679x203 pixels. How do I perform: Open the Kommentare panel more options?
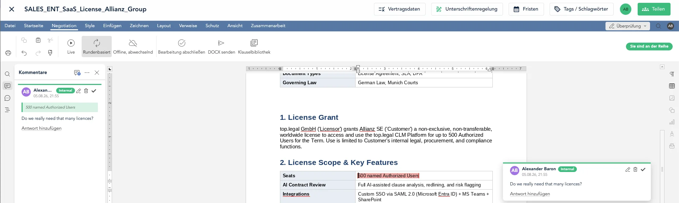(x=87, y=73)
